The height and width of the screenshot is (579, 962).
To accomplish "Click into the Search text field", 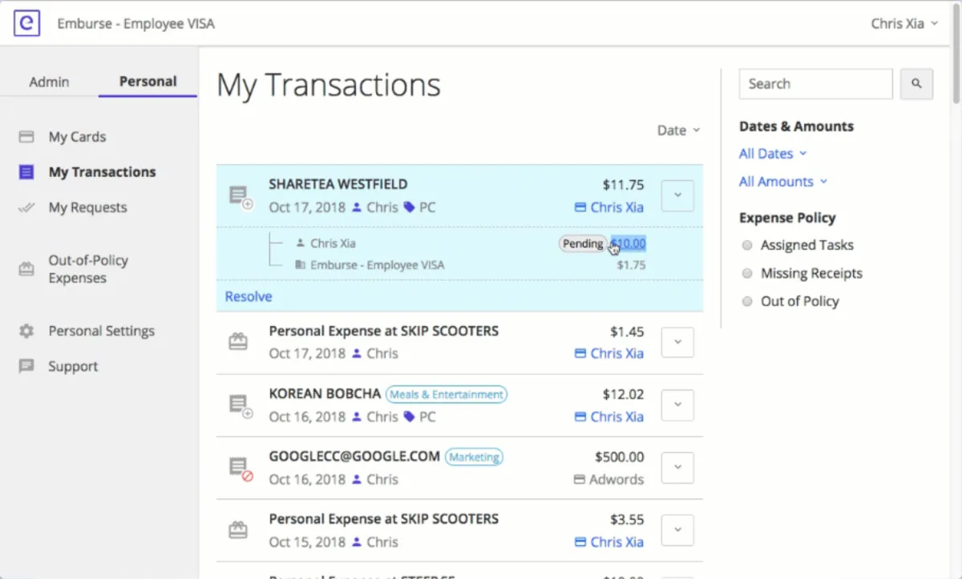I will pyautogui.click(x=815, y=84).
